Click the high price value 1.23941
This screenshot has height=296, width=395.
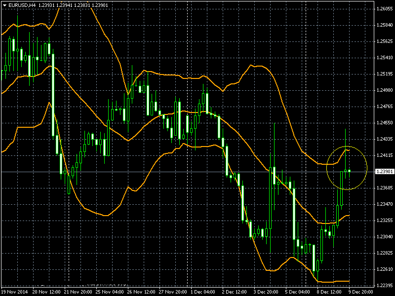pos(65,5)
